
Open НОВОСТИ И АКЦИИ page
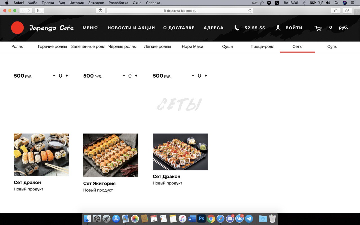click(131, 28)
